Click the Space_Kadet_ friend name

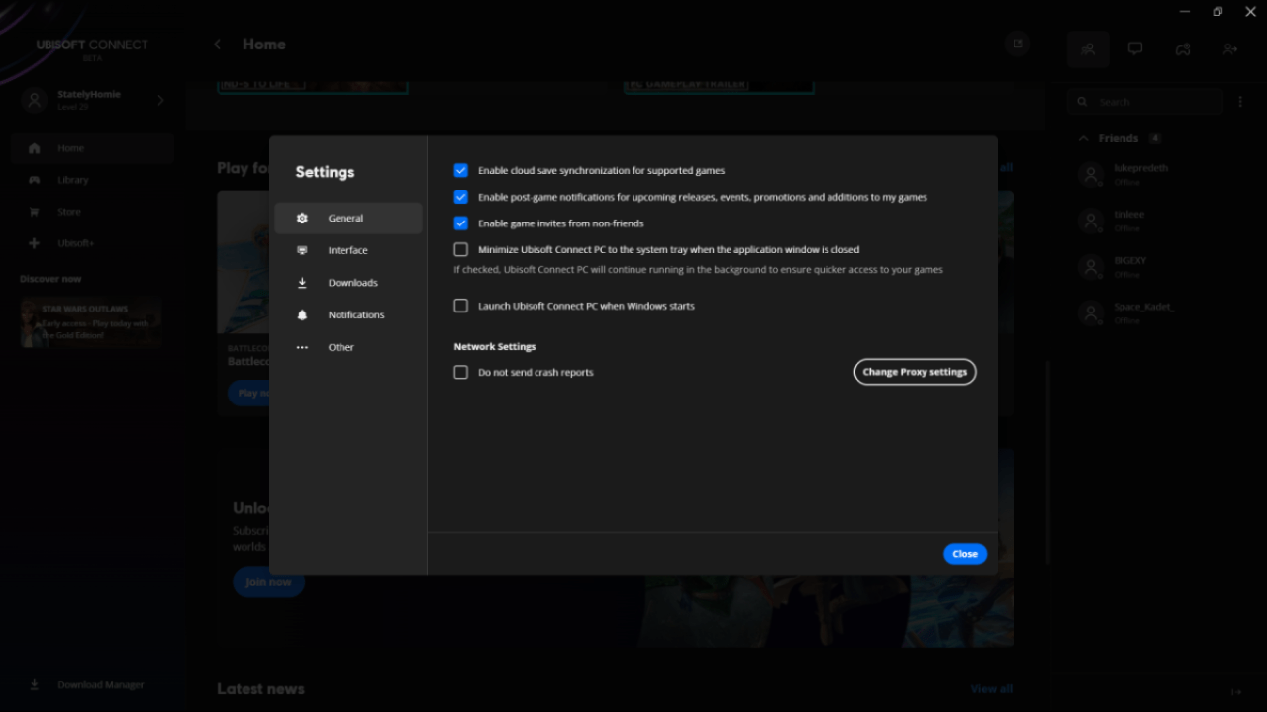(1143, 307)
